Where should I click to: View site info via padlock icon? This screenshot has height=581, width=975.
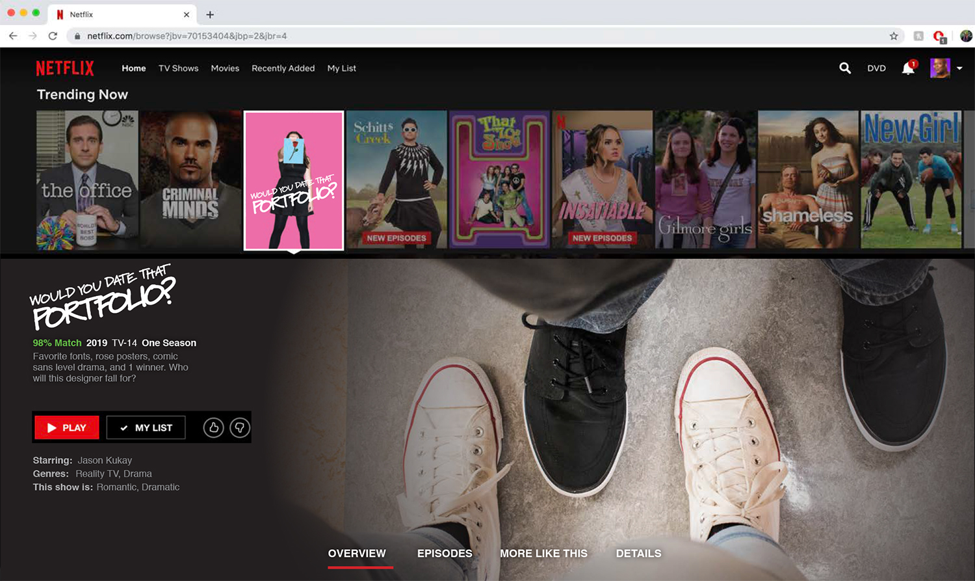pyautogui.click(x=77, y=36)
